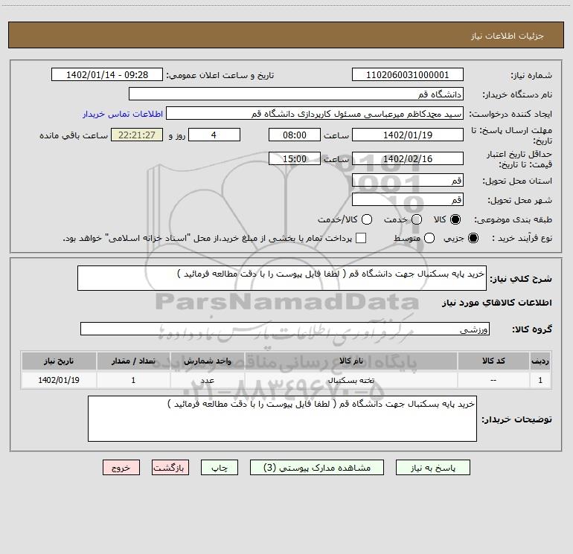573x554 pixels.
Task: Click the buyer organization field دانشگاه قم
Action: tap(296, 94)
